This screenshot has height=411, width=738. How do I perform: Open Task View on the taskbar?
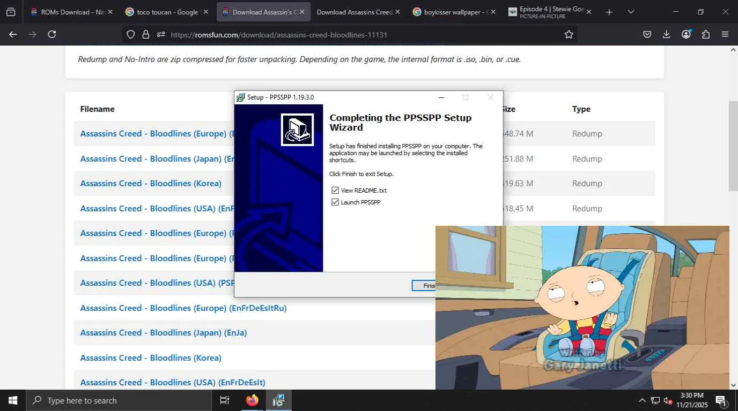point(225,400)
